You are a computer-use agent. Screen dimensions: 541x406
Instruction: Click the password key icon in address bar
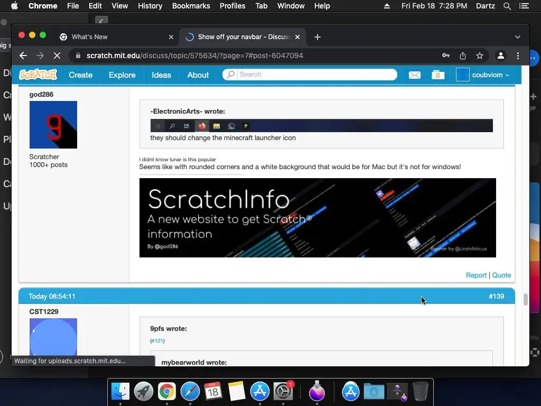pos(446,56)
